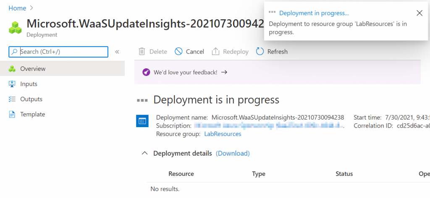Click the Redeploy upload arrow icon
Screen dimensions: 430x198
click(x=215, y=52)
